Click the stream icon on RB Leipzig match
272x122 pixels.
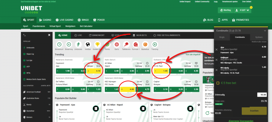pyautogui.click(x=196, y=63)
